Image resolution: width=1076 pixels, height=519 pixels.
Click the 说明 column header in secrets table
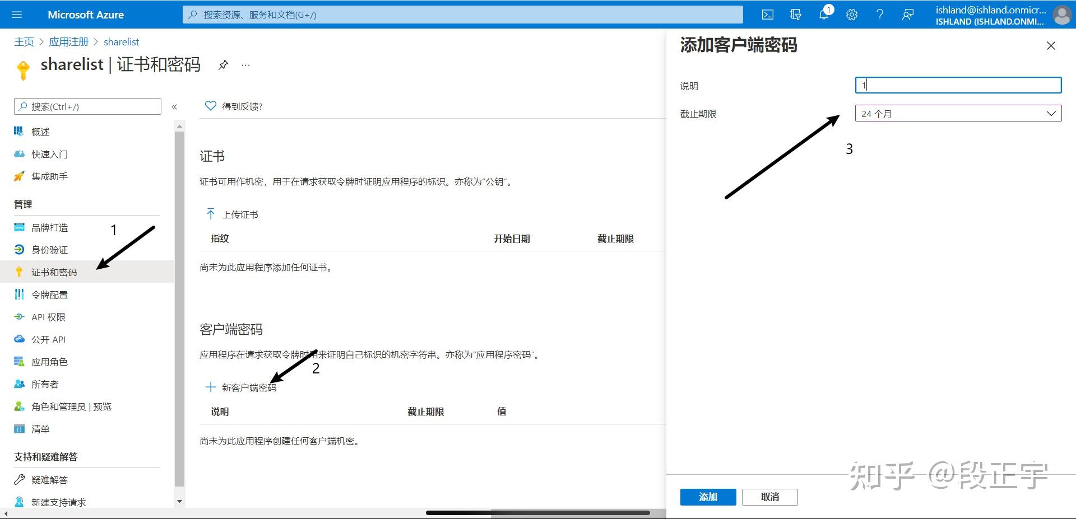click(220, 412)
